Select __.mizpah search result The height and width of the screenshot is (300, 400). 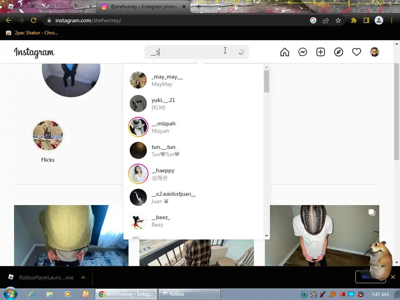193,127
